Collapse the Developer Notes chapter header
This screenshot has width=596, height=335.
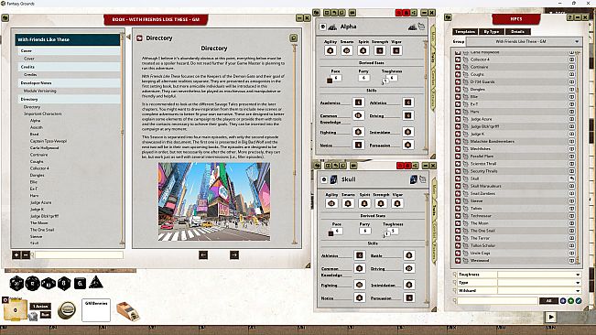69,82
